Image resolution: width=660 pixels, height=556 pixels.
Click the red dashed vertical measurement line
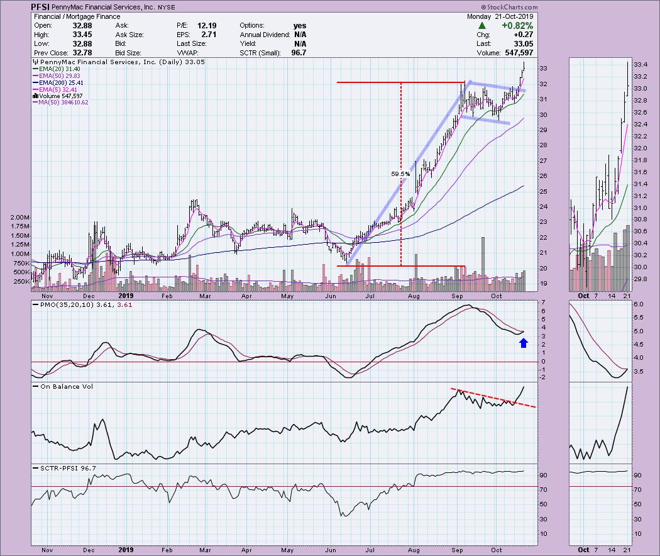[401, 174]
